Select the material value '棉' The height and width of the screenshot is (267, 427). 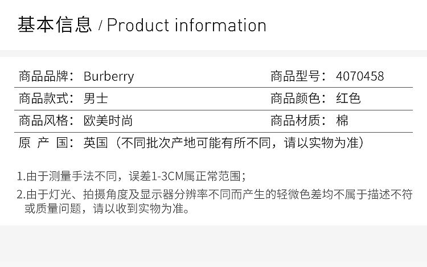342,121
